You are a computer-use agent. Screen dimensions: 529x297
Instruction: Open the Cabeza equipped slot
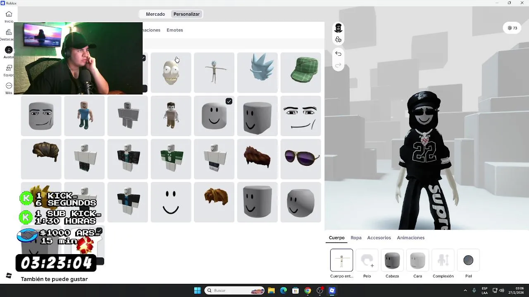pos(392,260)
